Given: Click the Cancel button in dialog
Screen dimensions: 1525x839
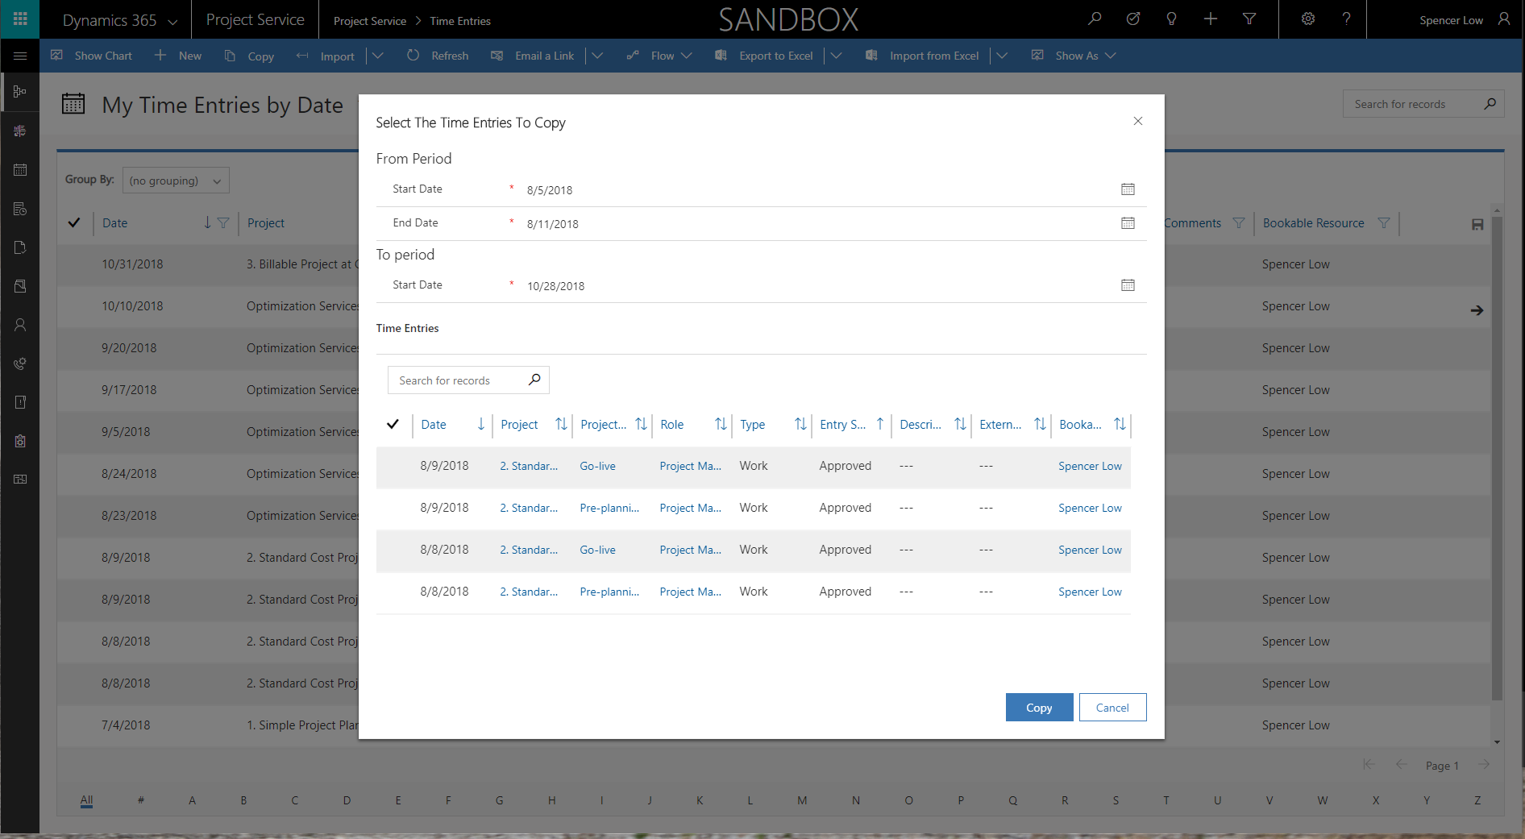Looking at the screenshot, I should 1112,708.
